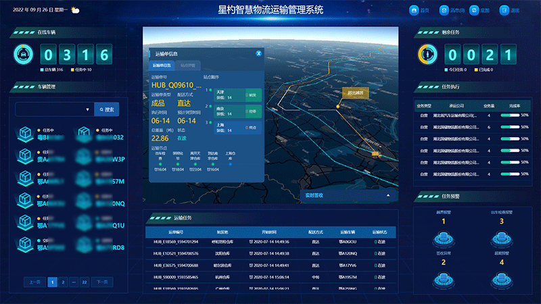Click the 退出 logout icon
The image size is (541, 304).
coord(504,10)
